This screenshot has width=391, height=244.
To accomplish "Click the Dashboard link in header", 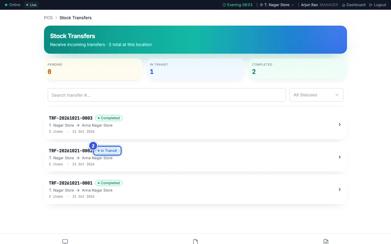I will coord(354,5).
